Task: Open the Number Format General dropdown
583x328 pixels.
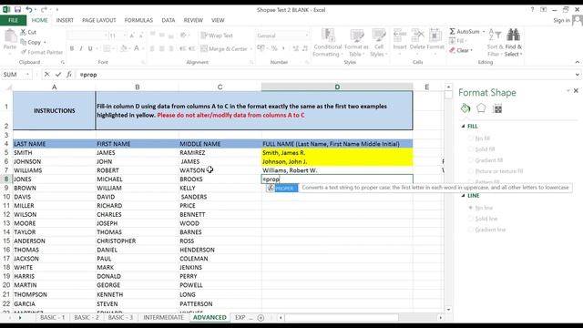Action: click(x=307, y=36)
